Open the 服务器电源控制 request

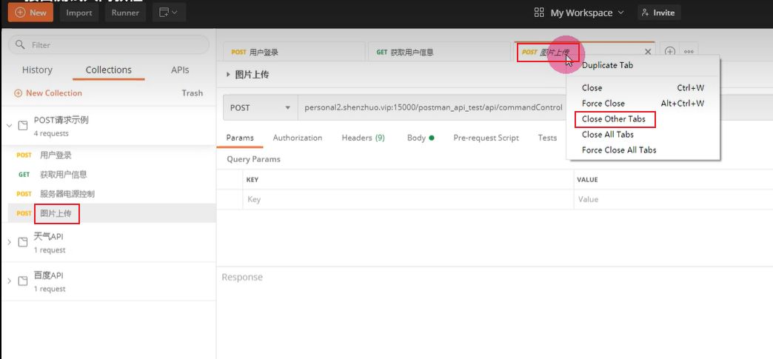(67, 194)
